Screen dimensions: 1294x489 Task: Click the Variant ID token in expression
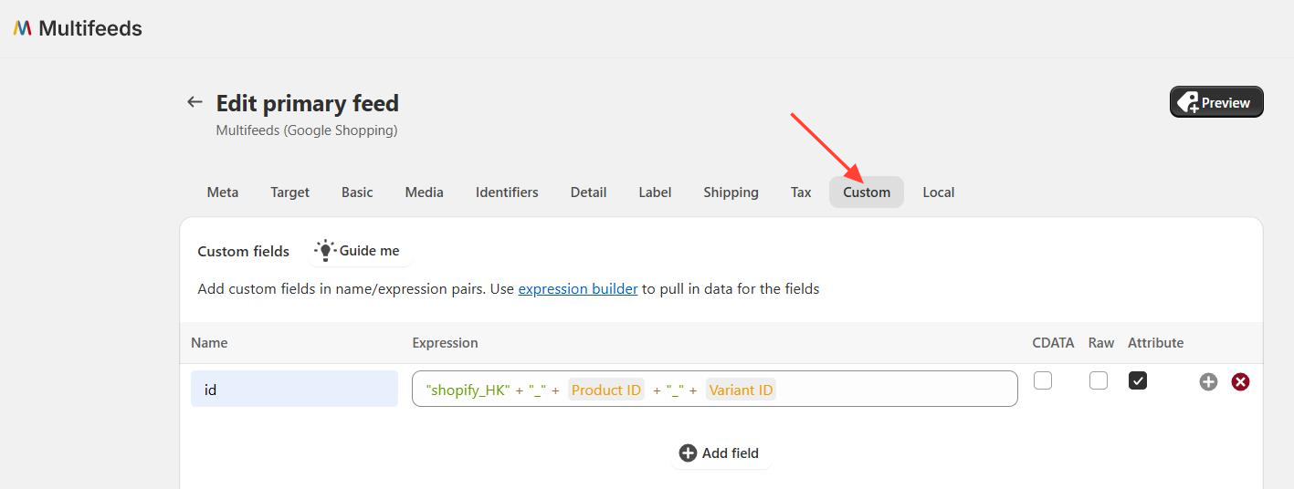point(741,390)
